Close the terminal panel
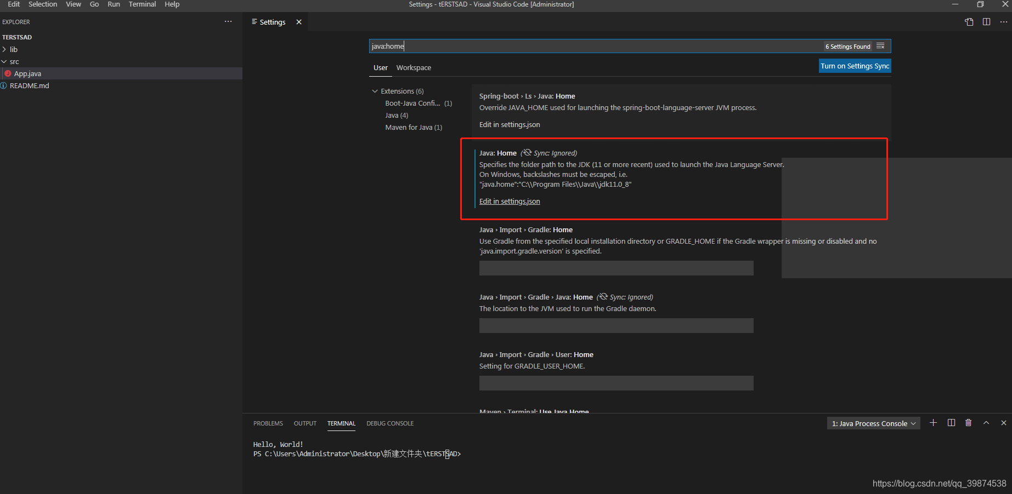This screenshot has height=494, width=1012. (1004, 423)
